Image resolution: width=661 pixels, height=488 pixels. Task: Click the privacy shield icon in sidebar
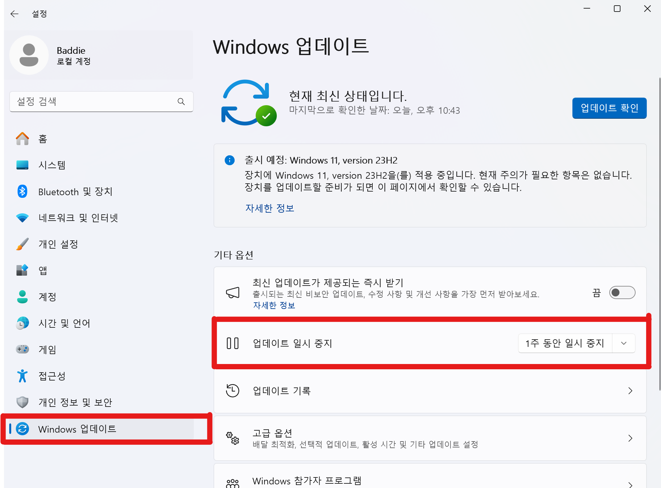(x=22, y=402)
